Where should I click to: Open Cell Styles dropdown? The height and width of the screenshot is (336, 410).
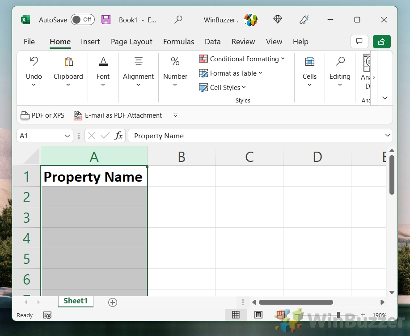pyautogui.click(x=222, y=87)
